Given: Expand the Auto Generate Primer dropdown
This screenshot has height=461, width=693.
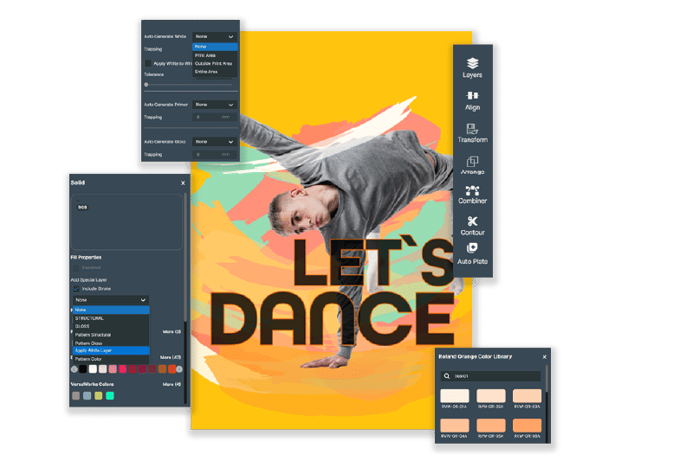Looking at the screenshot, I should tap(214, 104).
